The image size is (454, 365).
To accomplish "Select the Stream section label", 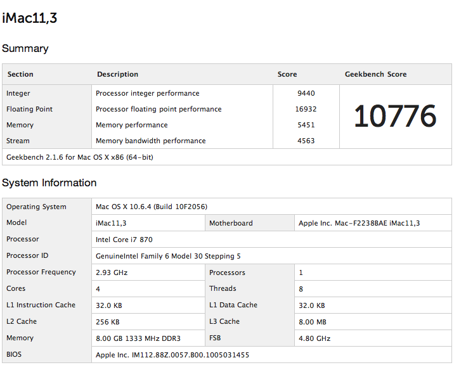I will pyautogui.click(x=18, y=141).
